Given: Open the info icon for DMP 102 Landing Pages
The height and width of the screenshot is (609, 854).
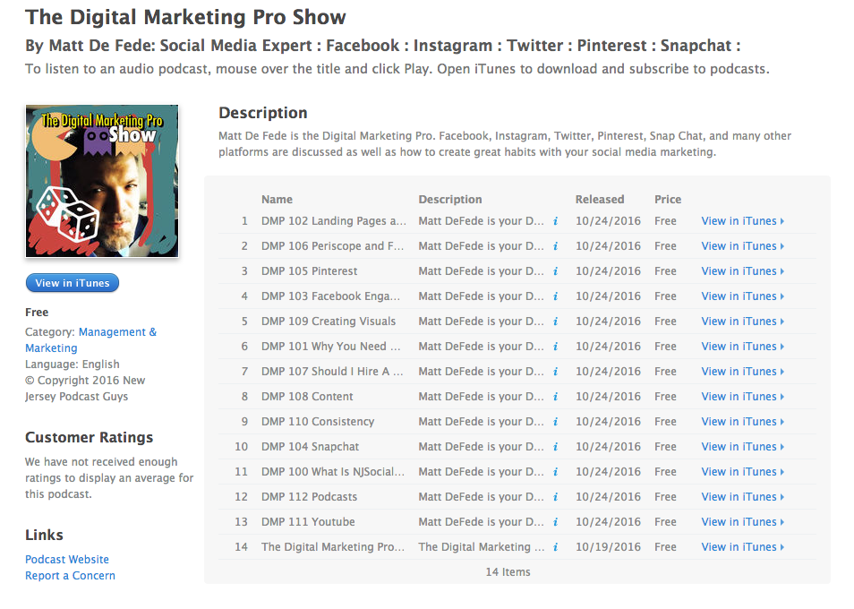Looking at the screenshot, I should pyautogui.click(x=555, y=220).
